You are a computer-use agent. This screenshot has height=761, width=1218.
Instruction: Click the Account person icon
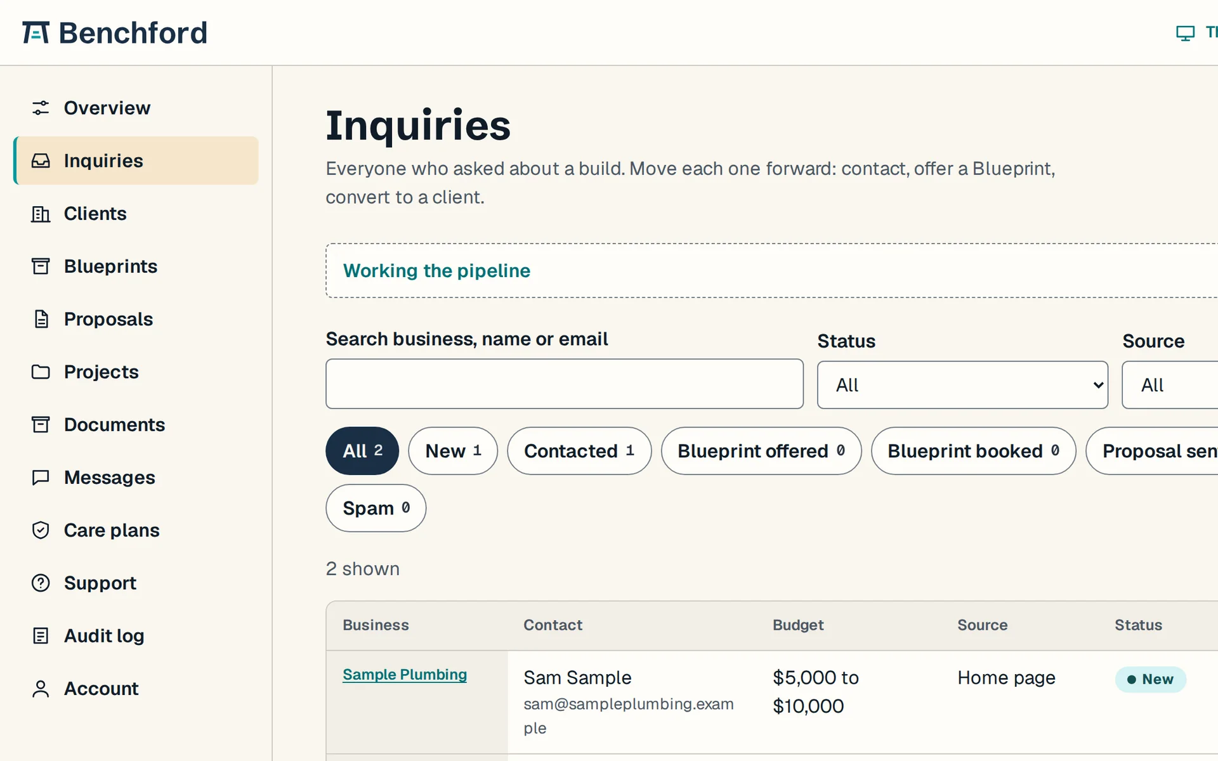click(x=41, y=689)
